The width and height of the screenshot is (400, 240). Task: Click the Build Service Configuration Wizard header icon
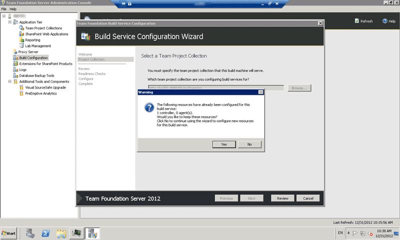[85, 36]
